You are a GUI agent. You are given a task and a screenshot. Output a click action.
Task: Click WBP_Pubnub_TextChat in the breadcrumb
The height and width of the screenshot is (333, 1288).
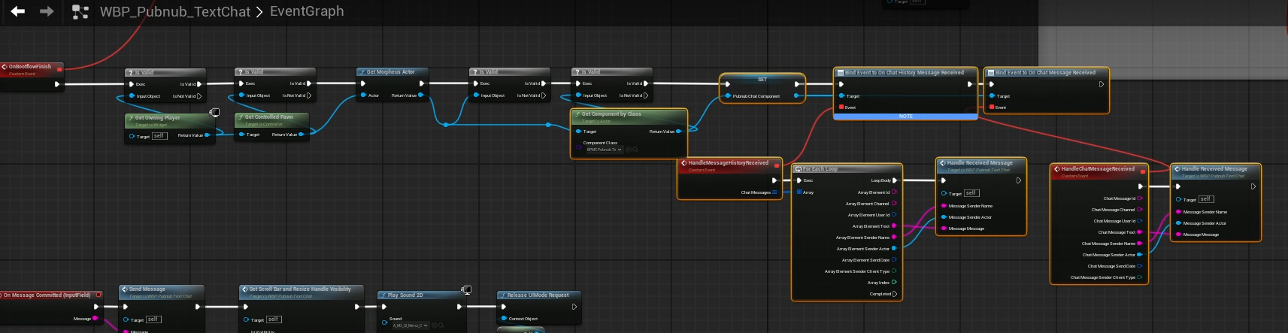[x=174, y=11]
